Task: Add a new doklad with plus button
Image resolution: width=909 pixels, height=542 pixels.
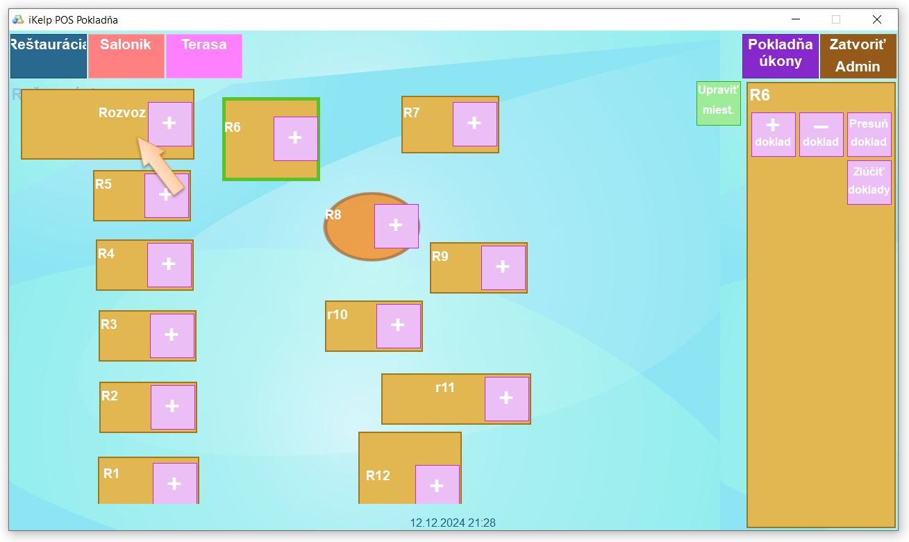Action: pos(773,134)
